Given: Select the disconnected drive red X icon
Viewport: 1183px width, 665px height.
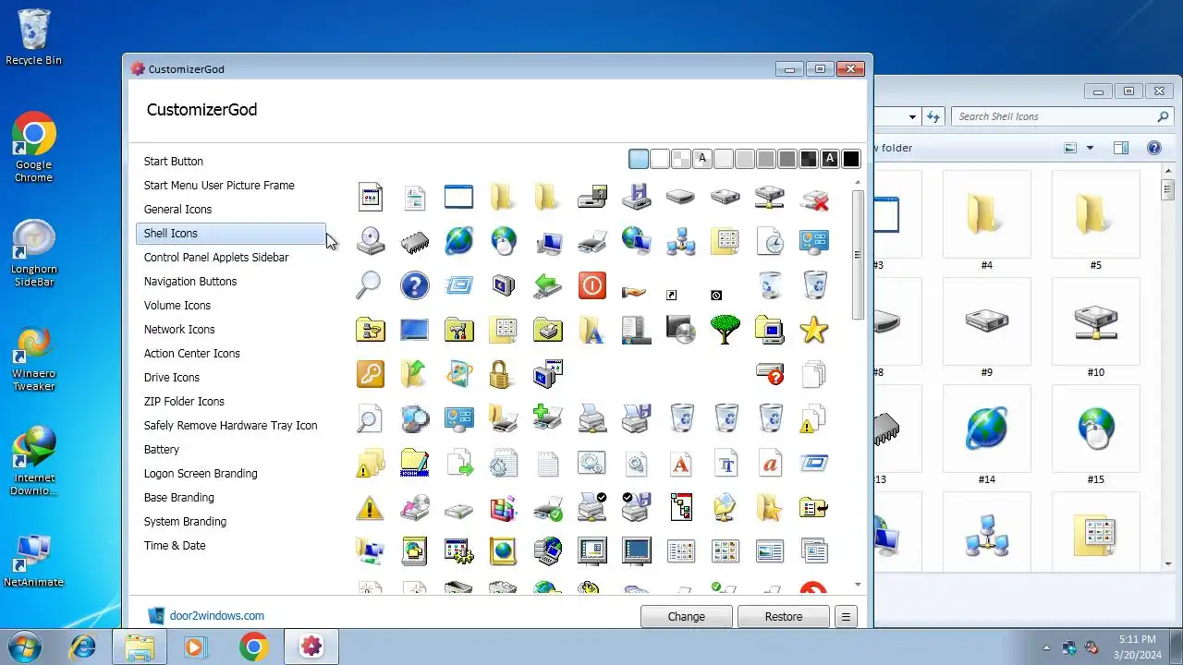Looking at the screenshot, I should 813,197.
